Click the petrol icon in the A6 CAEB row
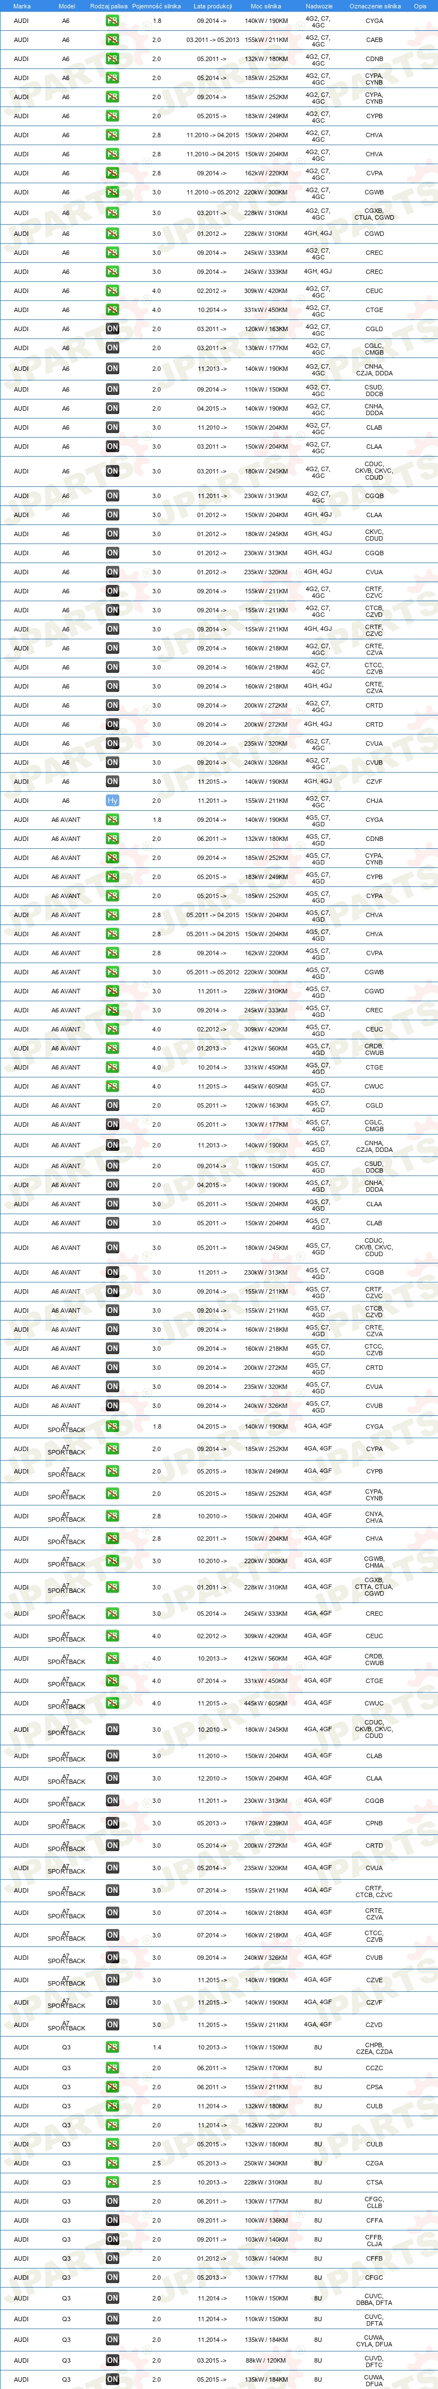The height and width of the screenshot is (2389, 438). [x=112, y=40]
